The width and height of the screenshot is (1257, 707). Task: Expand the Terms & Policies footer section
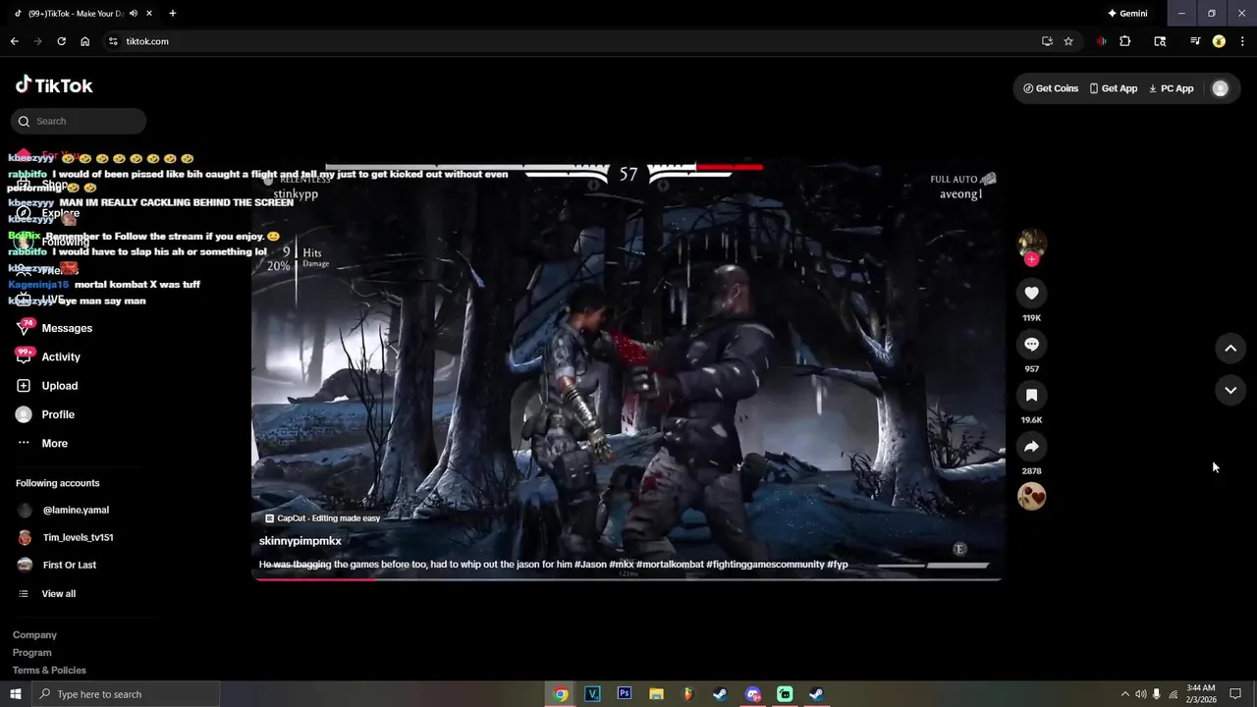click(49, 671)
